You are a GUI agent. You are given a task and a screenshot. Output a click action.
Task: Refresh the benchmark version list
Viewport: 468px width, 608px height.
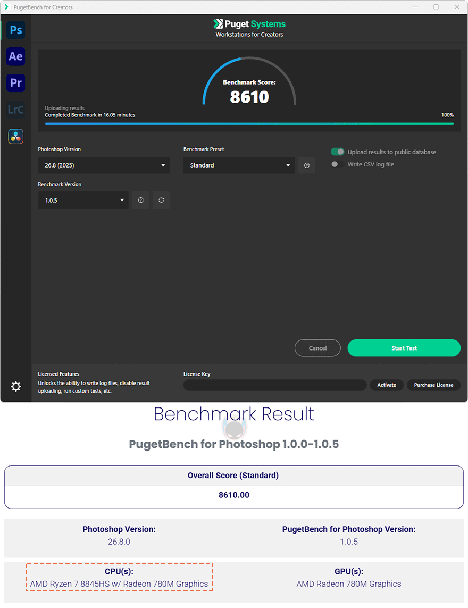[161, 200]
